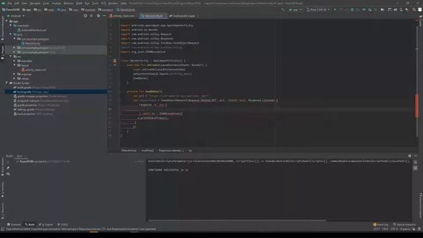Viewport: 423px width, 238px height.
Task: Collapse the Gradle Scripts node
Action: [7, 83]
